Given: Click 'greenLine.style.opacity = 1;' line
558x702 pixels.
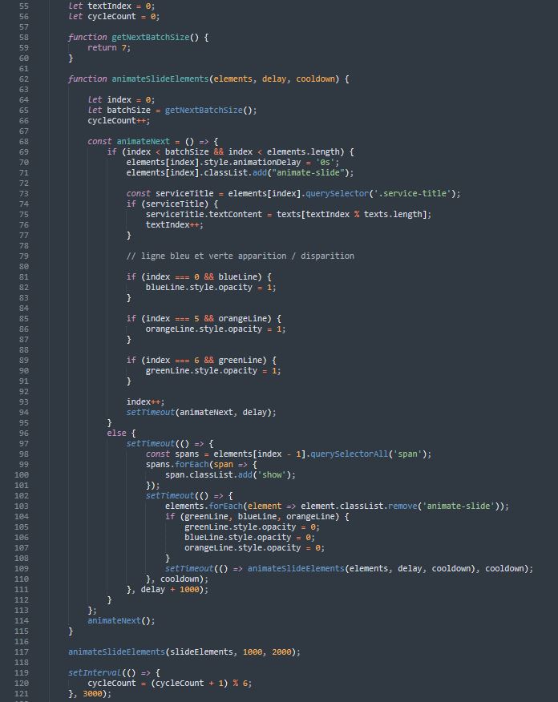Looking at the screenshot, I should (213, 370).
